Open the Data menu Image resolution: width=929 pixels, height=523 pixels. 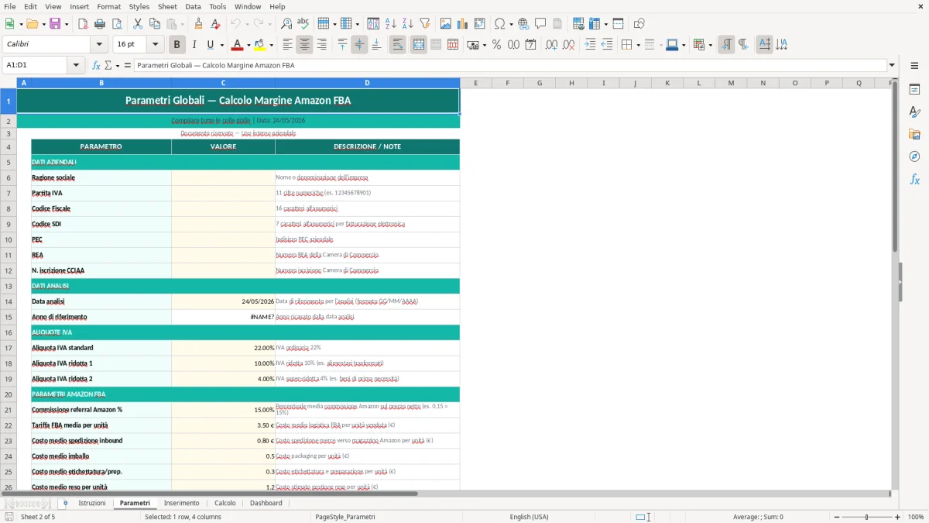[x=193, y=6]
